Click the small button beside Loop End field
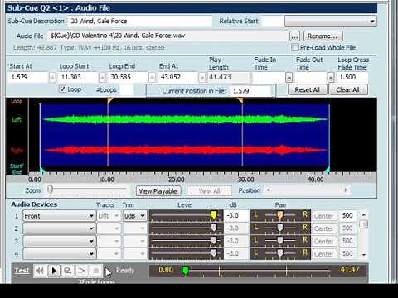398x298 pixels. (152, 77)
